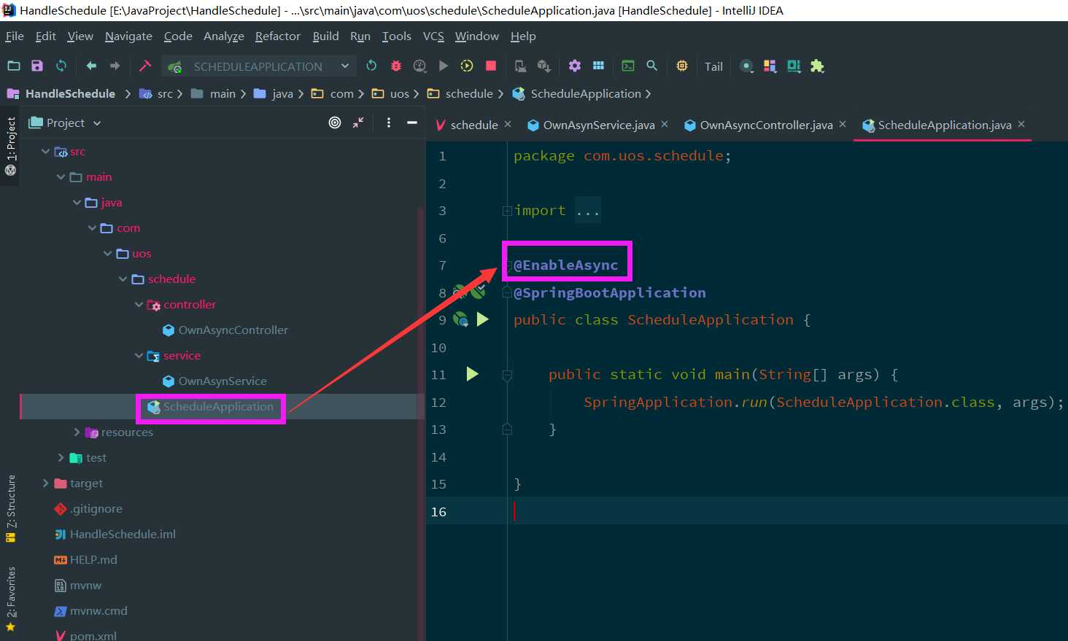Save all using the floppy disk icon
The image size is (1068, 641).
(37, 66)
